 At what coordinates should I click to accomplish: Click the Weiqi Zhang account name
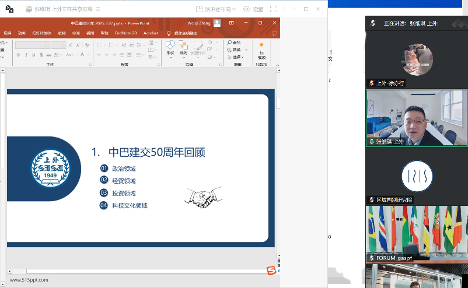198,23
